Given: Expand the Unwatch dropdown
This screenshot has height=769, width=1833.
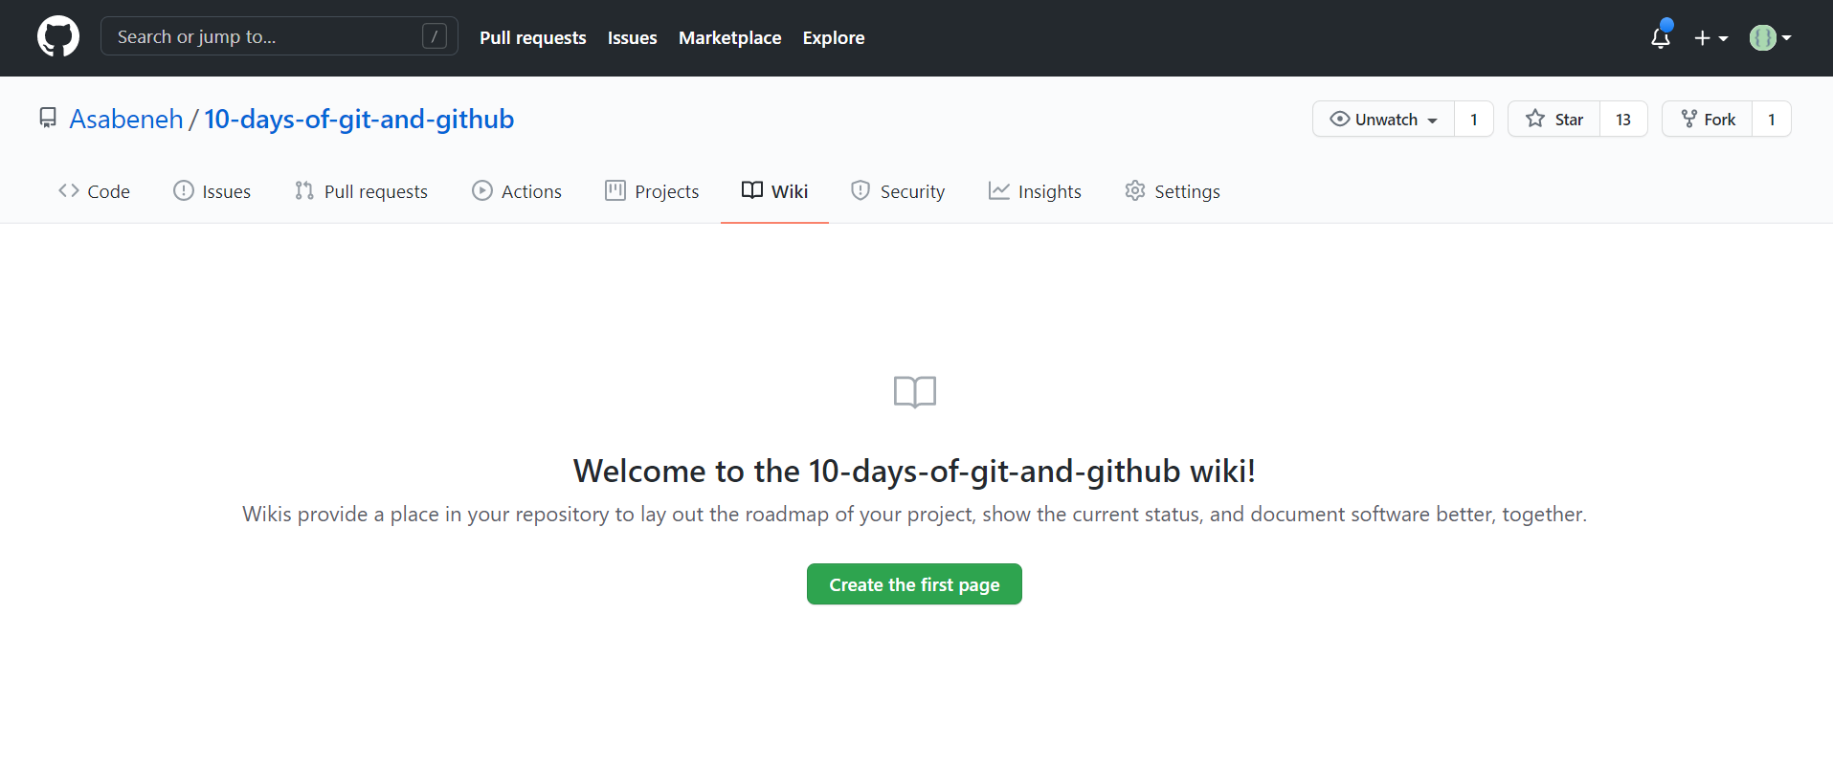Looking at the screenshot, I should click(x=1384, y=120).
